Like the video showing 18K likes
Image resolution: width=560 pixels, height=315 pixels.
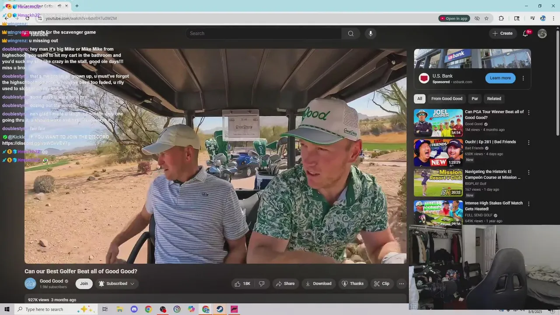pos(242,283)
